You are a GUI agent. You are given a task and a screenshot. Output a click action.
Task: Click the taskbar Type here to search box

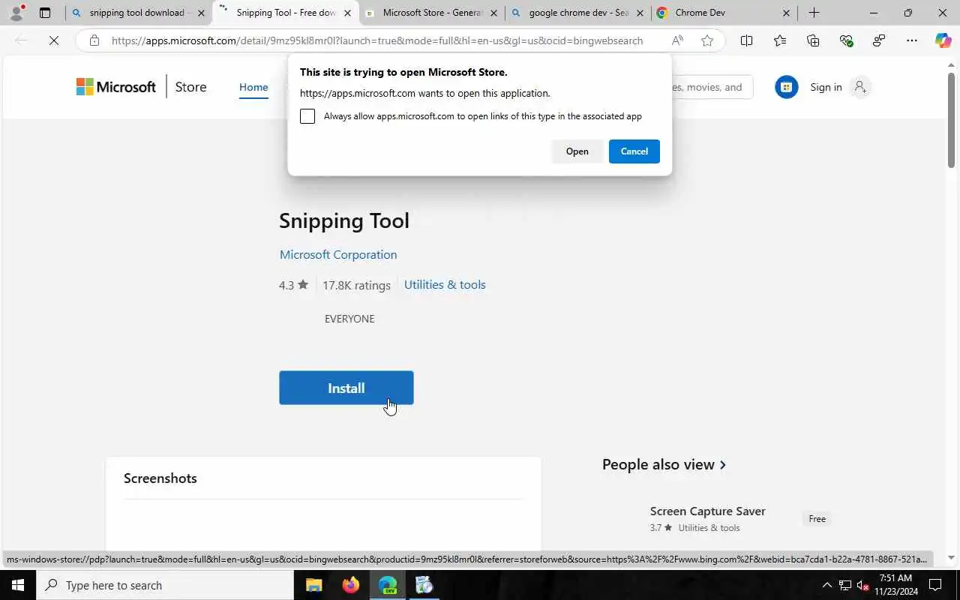click(x=165, y=585)
